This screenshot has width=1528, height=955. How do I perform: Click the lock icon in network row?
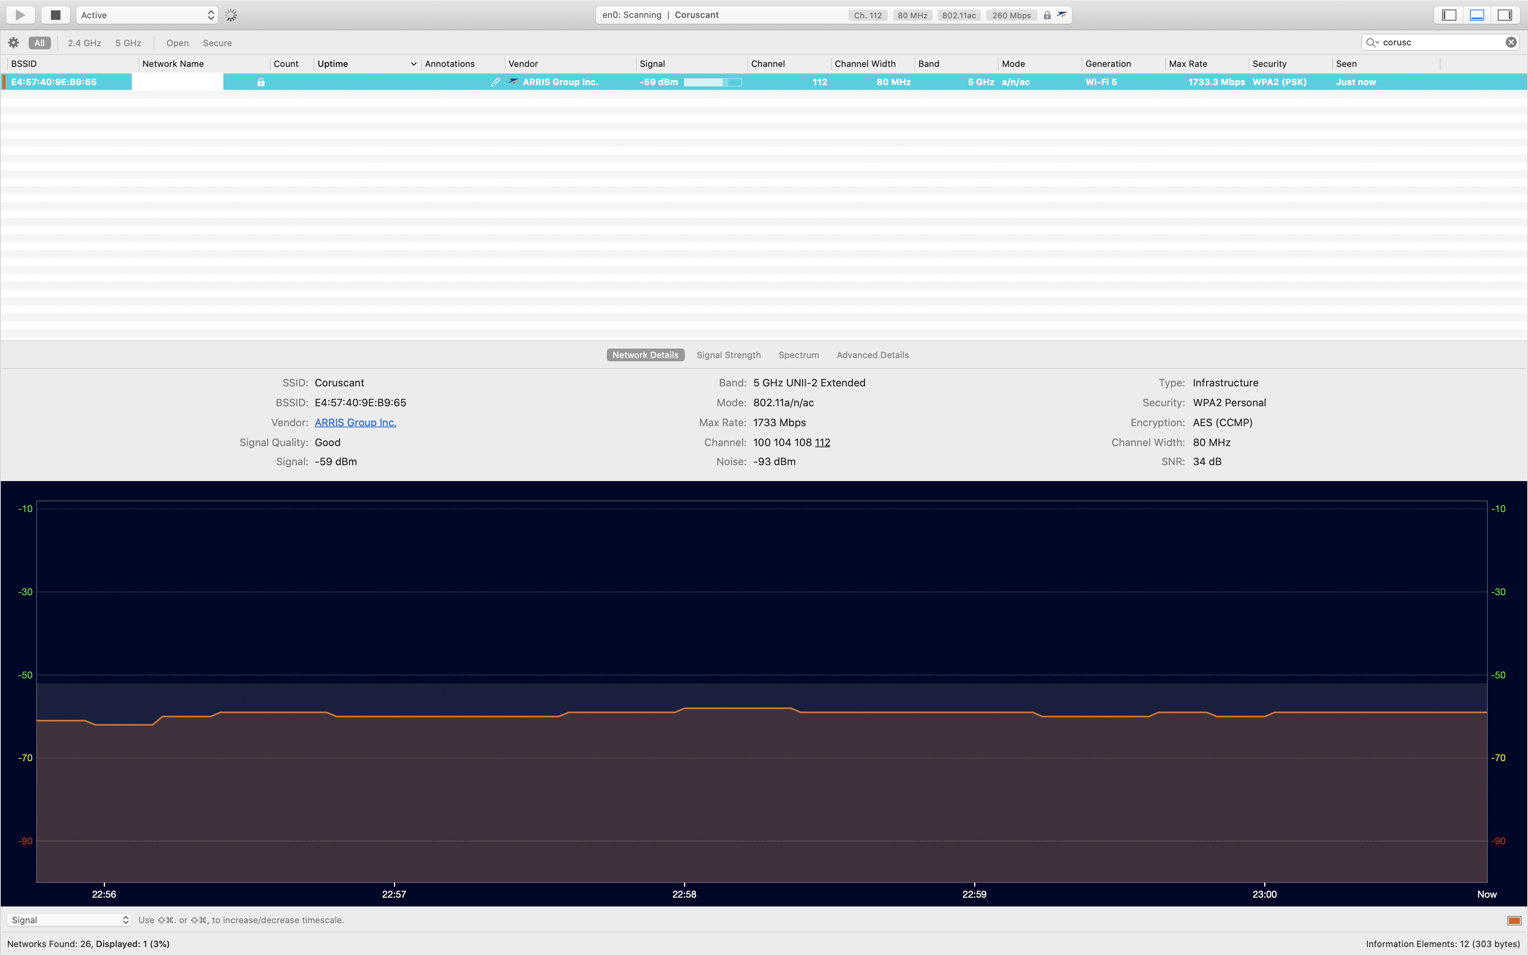(261, 82)
